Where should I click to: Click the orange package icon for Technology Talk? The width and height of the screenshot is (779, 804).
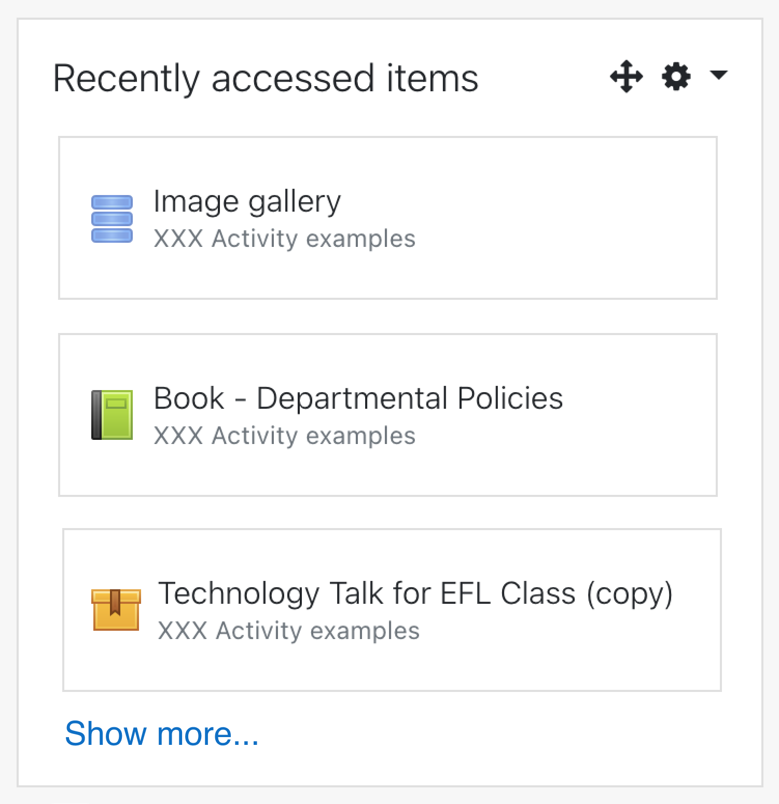click(116, 609)
